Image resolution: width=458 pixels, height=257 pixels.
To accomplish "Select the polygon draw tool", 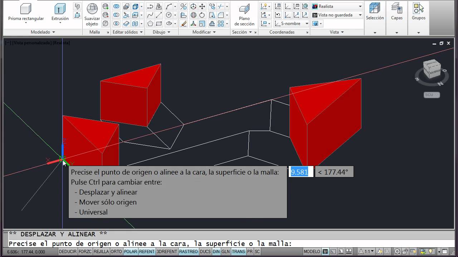I will [150, 24].
